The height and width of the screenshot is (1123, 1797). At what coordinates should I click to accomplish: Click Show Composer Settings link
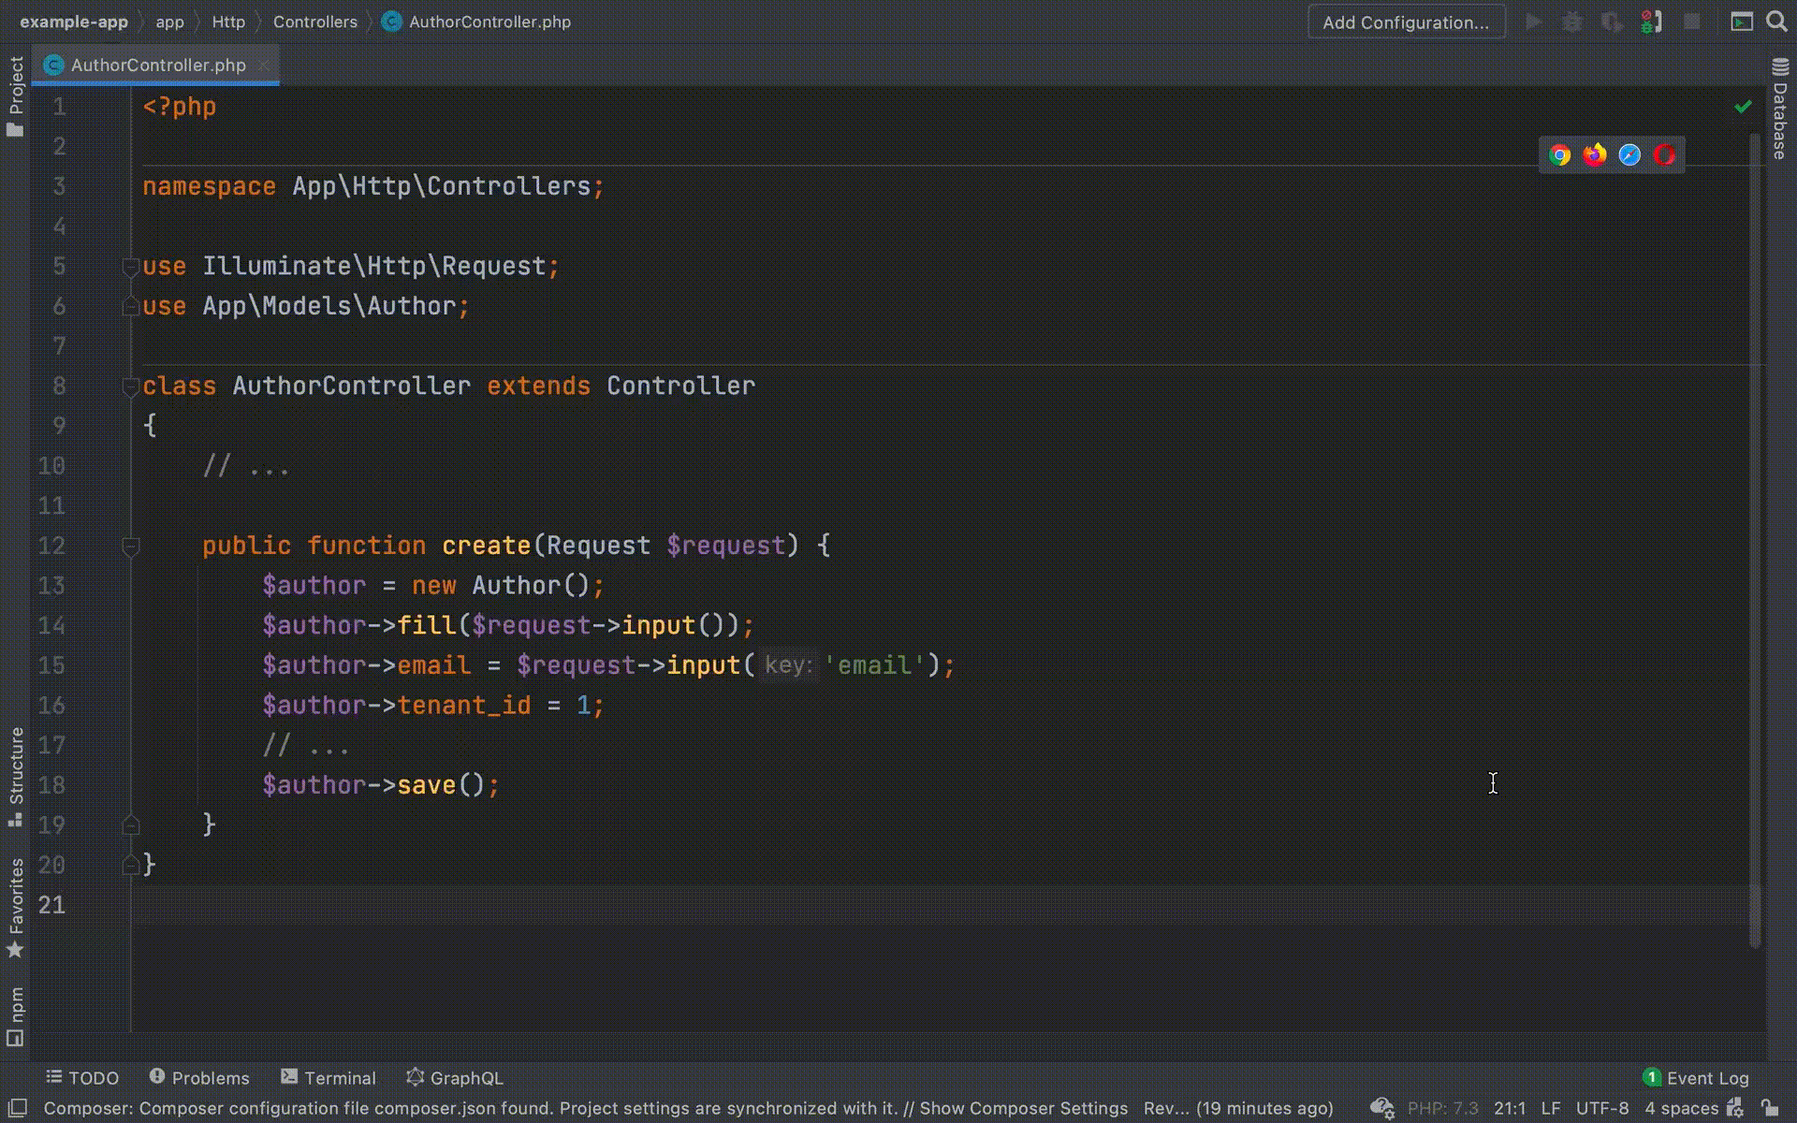tap(1023, 1108)
